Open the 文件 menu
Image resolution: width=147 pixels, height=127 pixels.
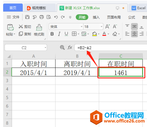coord(13,17)
